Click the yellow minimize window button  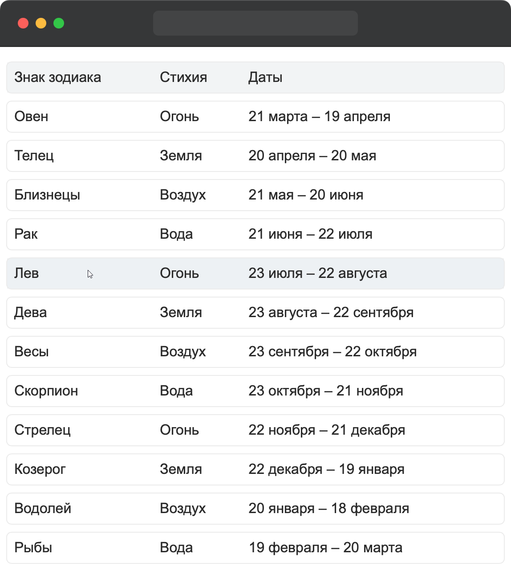coord(41,23)
